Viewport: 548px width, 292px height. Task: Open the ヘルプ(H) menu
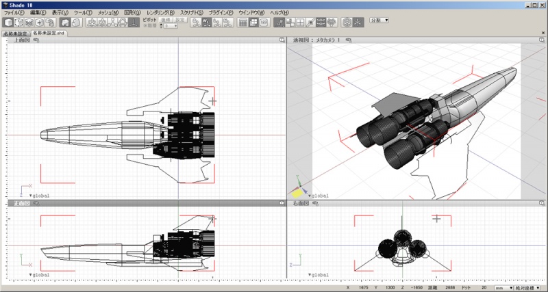[x=279, y=12]
